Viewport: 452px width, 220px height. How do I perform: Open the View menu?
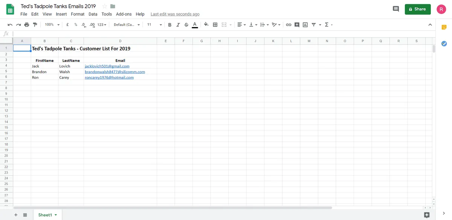[x=47, y=14]
